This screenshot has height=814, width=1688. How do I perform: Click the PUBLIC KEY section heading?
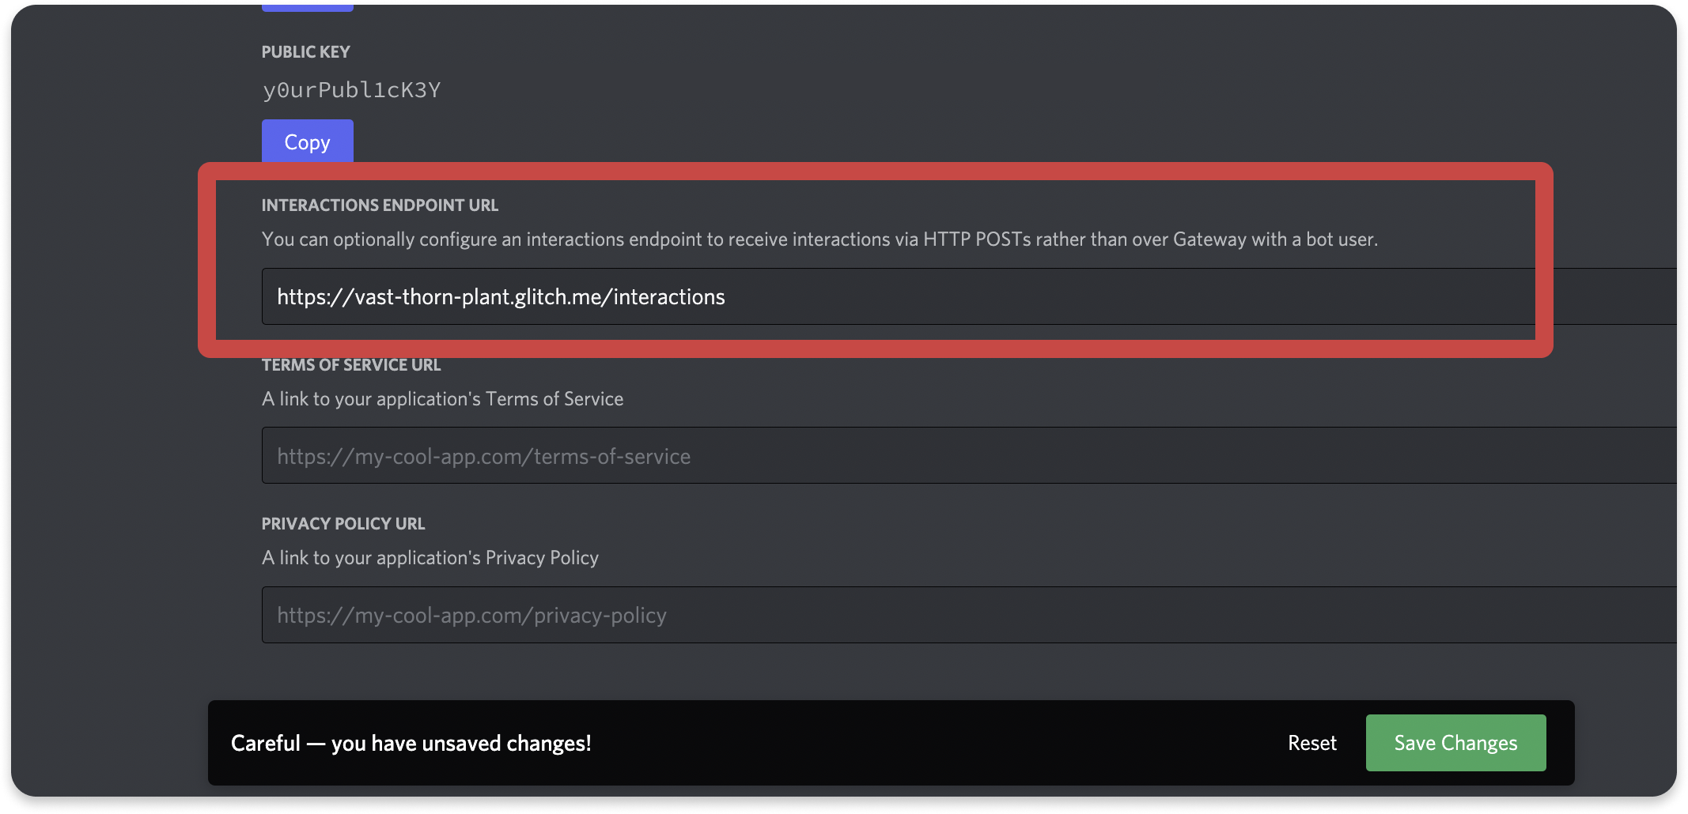click(305, 51)
